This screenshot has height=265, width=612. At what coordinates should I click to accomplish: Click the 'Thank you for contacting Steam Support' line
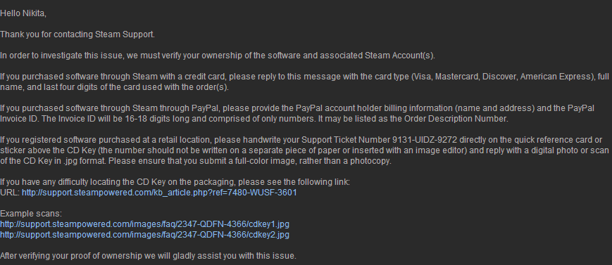(x=77, y=34)
